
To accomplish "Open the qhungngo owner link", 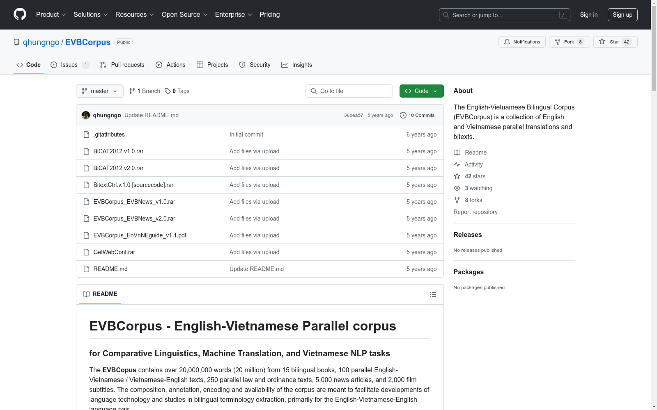I will coord(41,42).
